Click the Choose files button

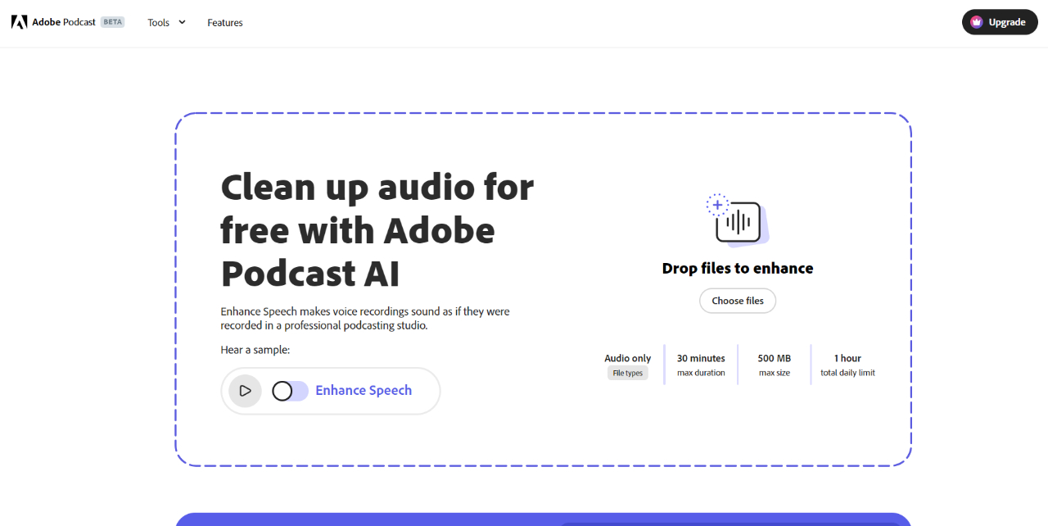738,301
